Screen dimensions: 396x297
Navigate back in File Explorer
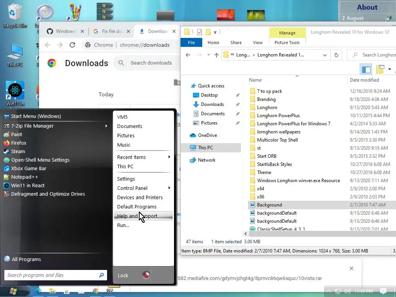click(188, 55)
